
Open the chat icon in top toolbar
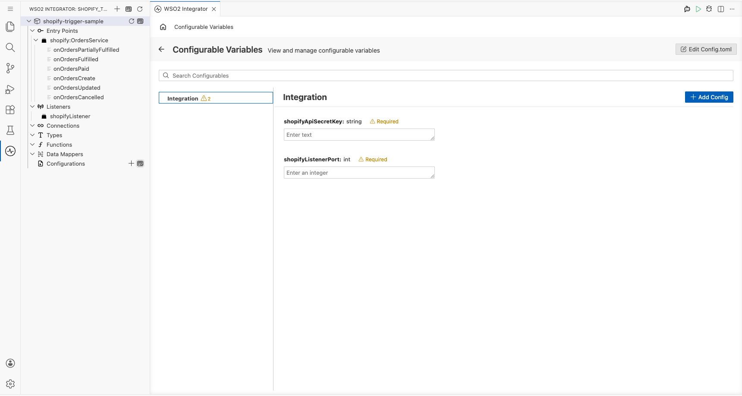[x=687, y=9]
